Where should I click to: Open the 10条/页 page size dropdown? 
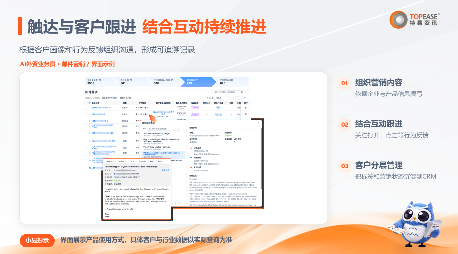[223, 98]
